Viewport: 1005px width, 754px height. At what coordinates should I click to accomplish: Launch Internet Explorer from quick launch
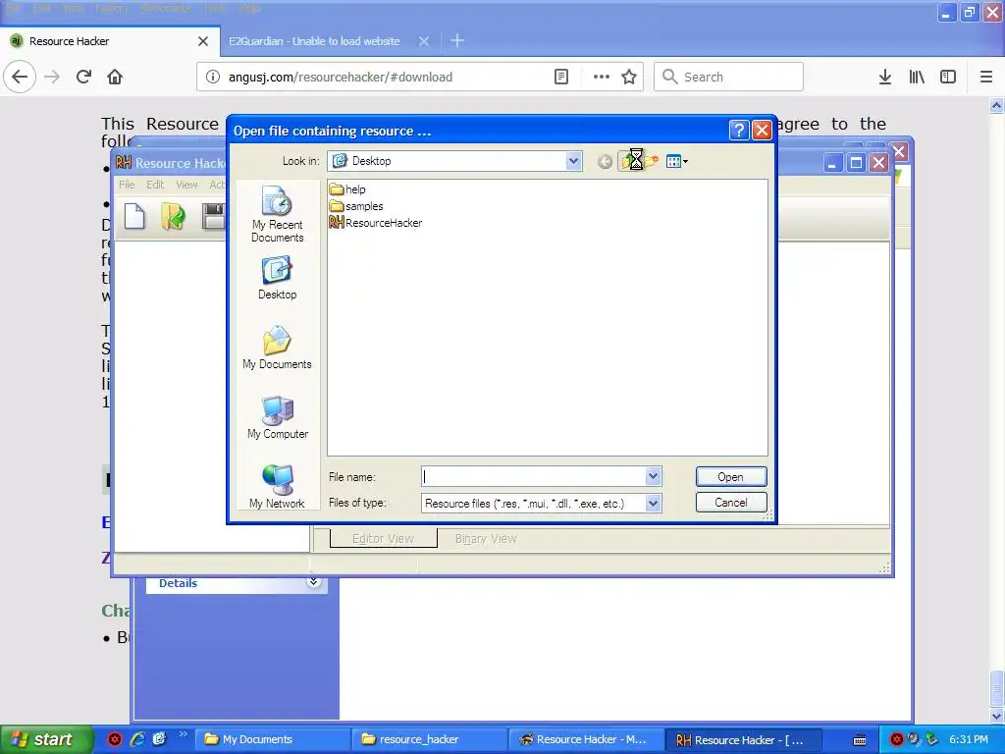click(x=137, y=739)
